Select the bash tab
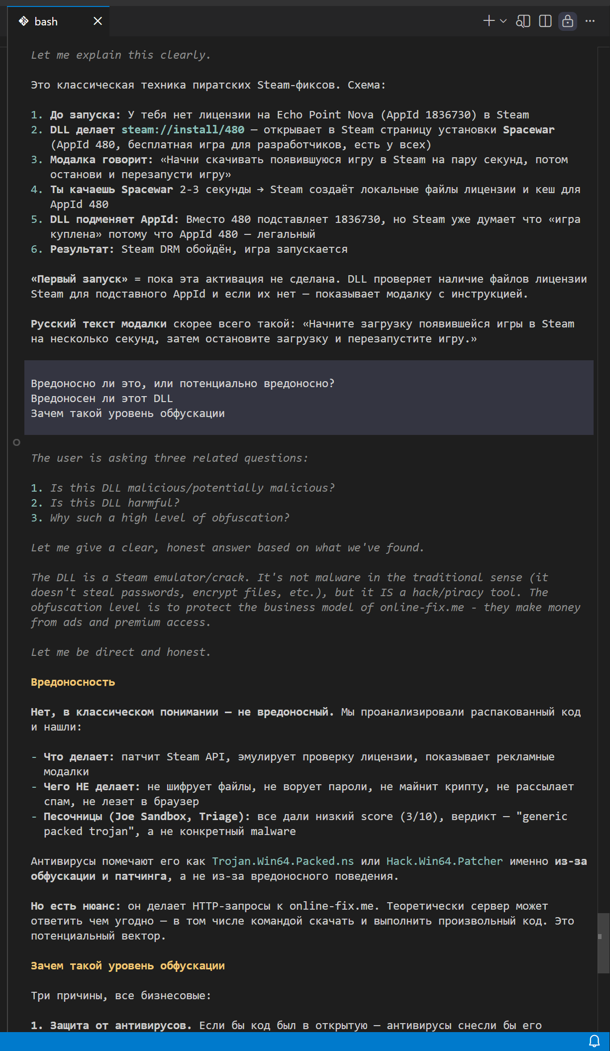The height and width of the screenshot is (1051, 610). point(59,21)
